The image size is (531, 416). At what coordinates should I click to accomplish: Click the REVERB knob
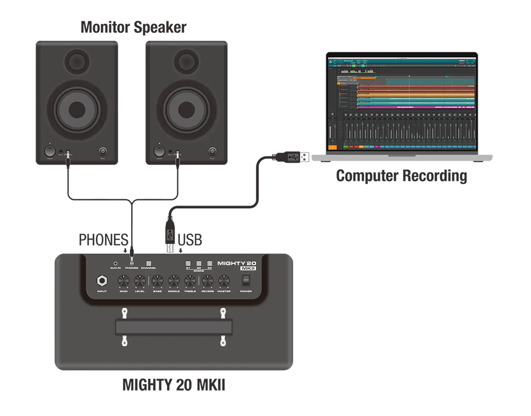pyautogui.click(x=208, y=282)
